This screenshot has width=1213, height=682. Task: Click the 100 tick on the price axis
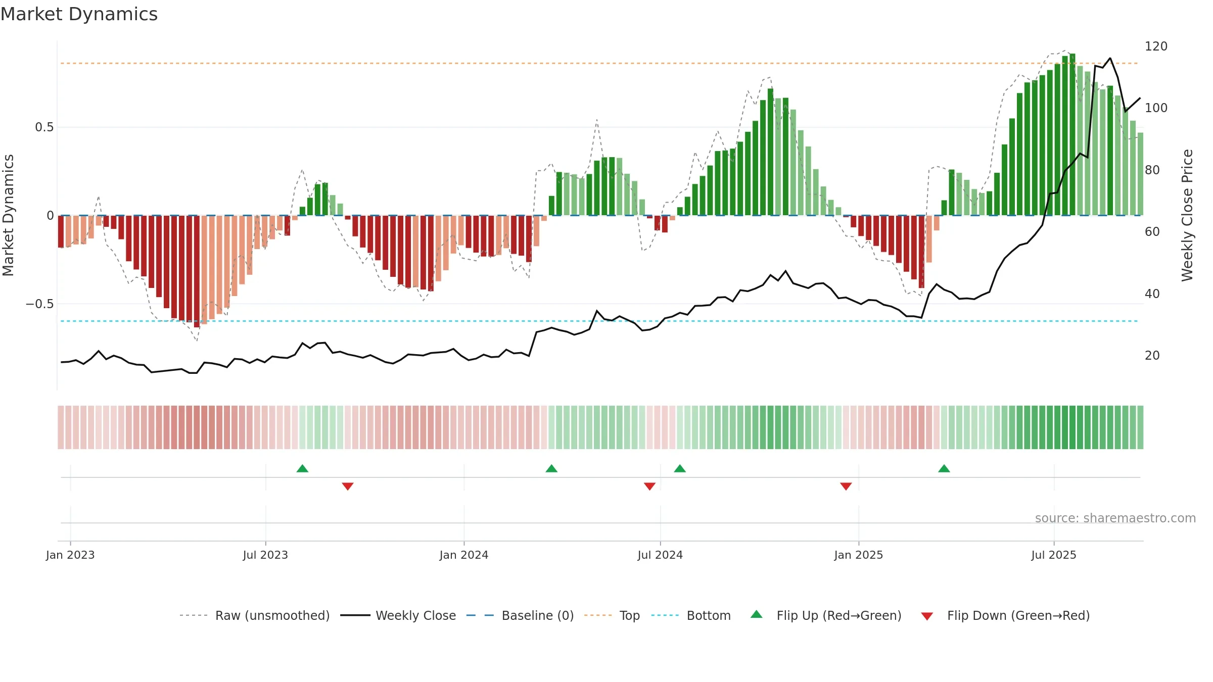pos(1156,108)
